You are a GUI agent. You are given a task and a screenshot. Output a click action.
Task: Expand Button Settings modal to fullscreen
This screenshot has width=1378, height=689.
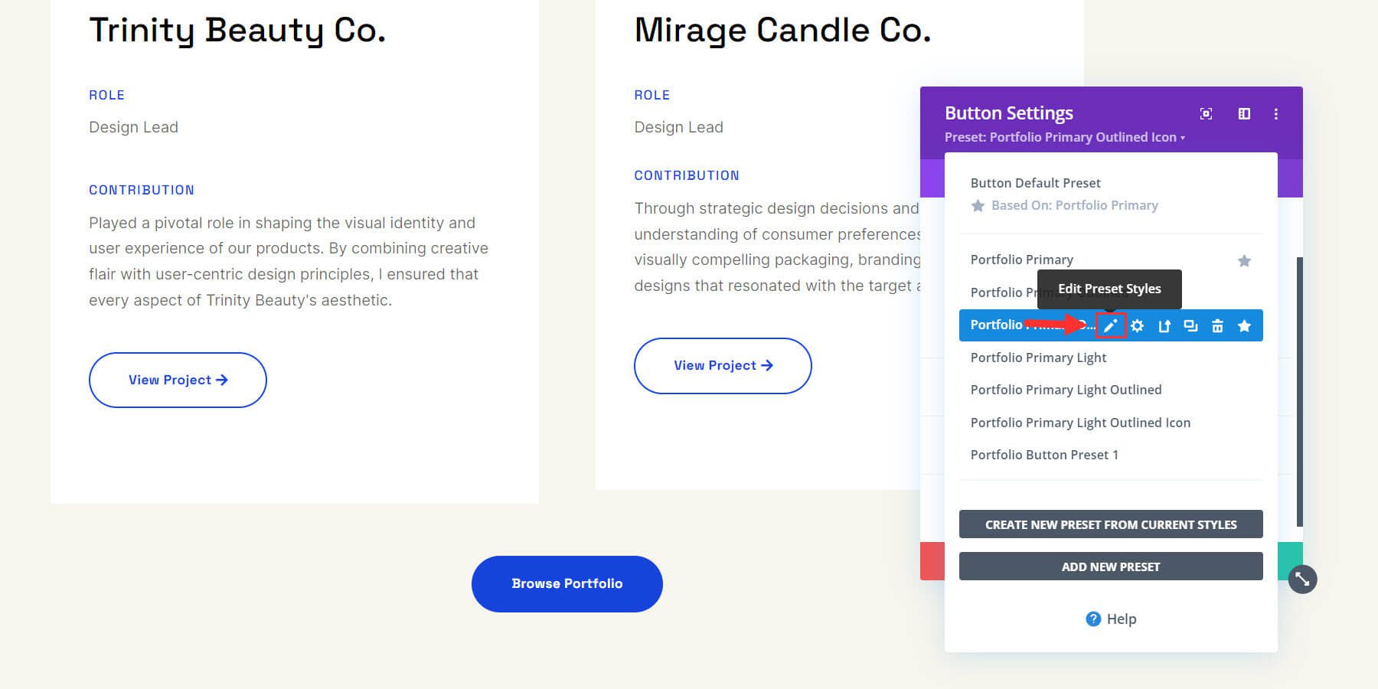point(1206,114)
